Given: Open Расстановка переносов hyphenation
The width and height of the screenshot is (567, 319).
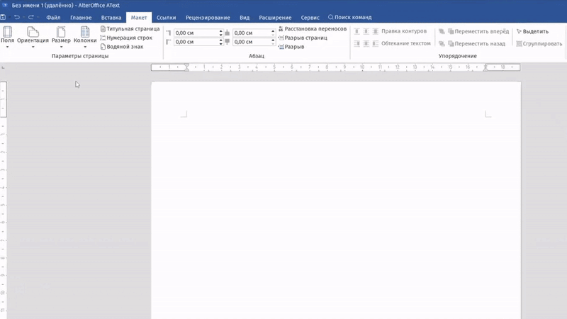Looking at the screenshot, I should [313, 28].
